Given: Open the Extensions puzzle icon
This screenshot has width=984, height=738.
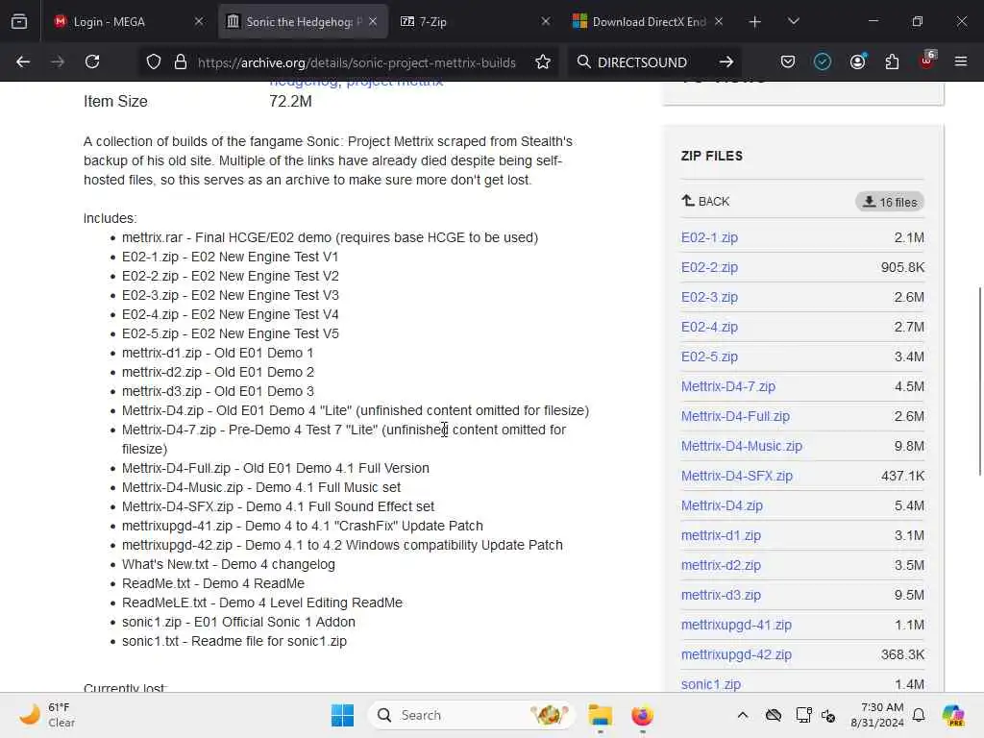Looking at the screenshot, I should coord(892,61).
